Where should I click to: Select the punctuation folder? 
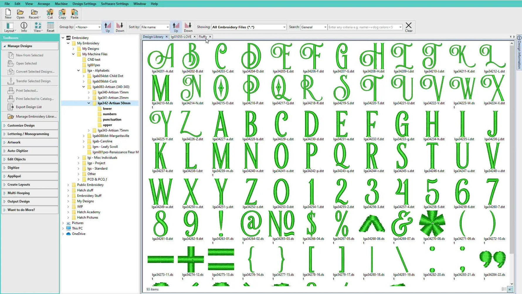click(112, 120)
